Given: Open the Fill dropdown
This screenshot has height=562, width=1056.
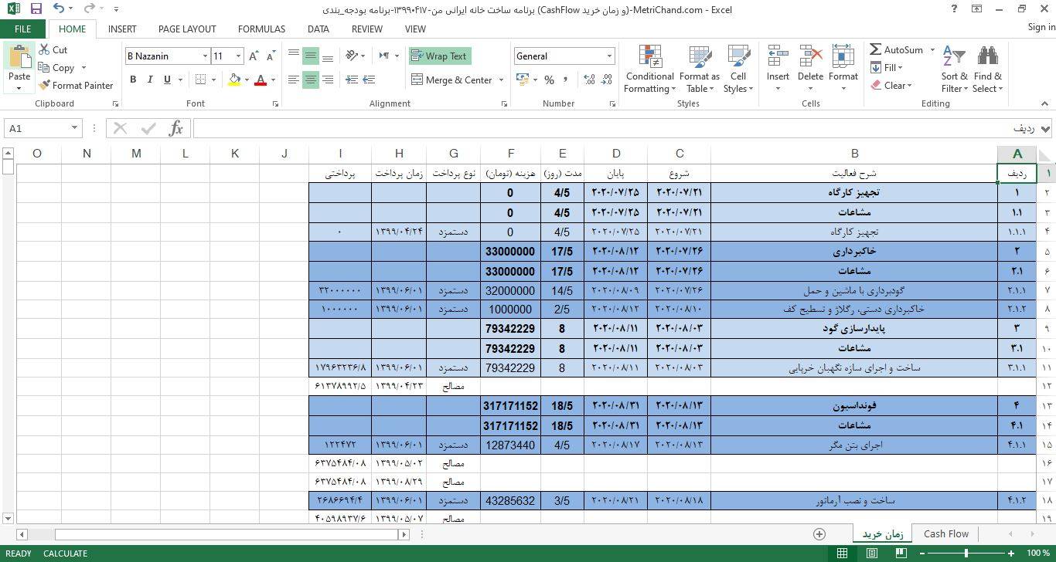Looking at the screenshot, I should (887, 67).
